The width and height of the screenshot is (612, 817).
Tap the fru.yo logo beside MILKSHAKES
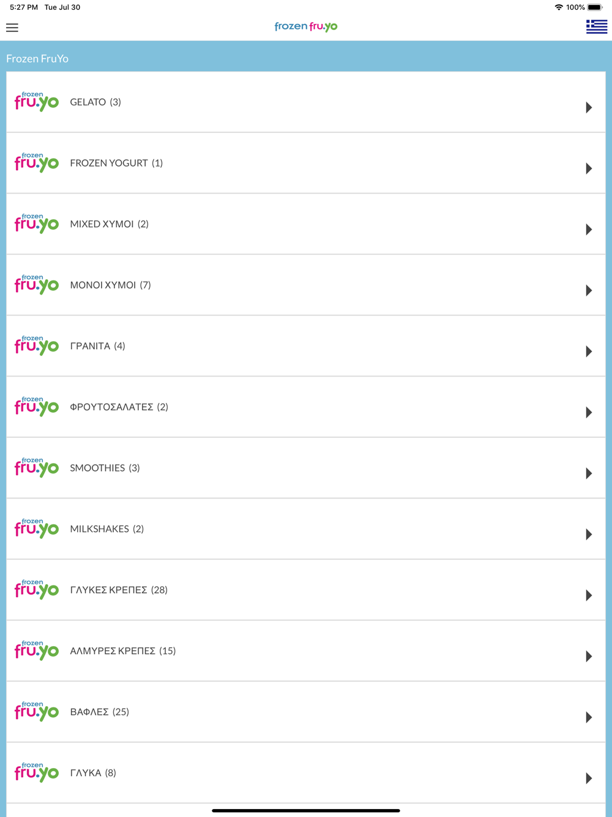(x=37, y=529)
